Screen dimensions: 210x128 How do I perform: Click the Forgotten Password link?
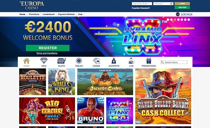[x=141, y=8]
